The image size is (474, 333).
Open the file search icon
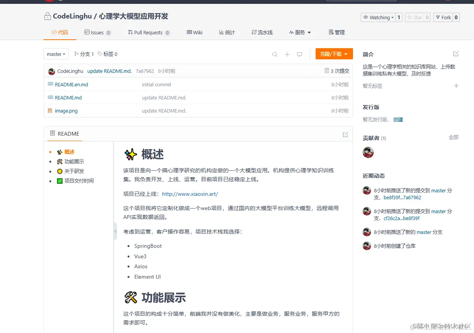[275, 54]
